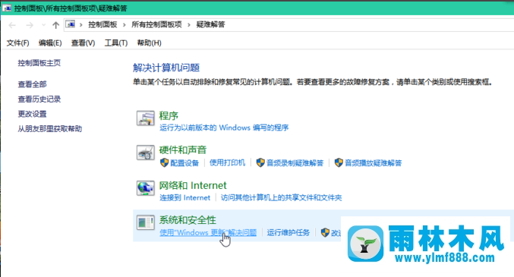Select 查看全部 in the sidebar
514x277 pixels.
point(32,84)
